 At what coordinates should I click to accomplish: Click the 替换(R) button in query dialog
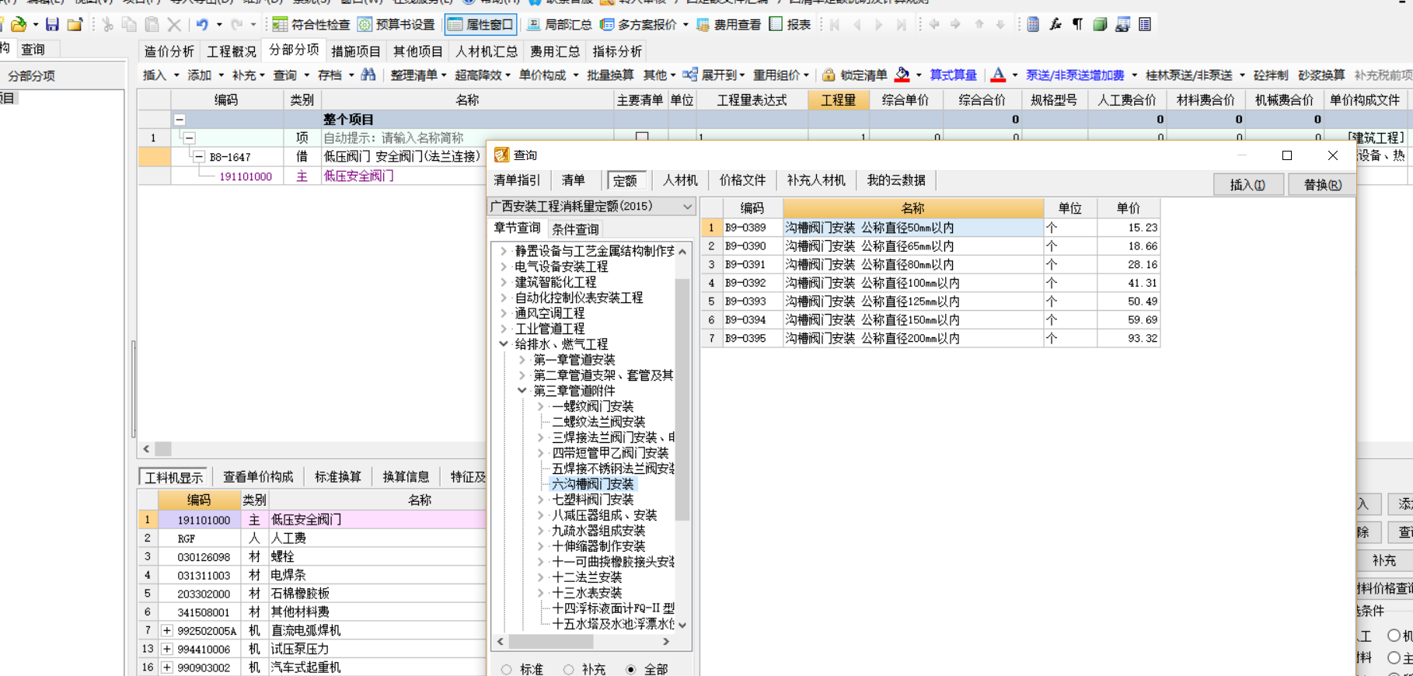1322,185
